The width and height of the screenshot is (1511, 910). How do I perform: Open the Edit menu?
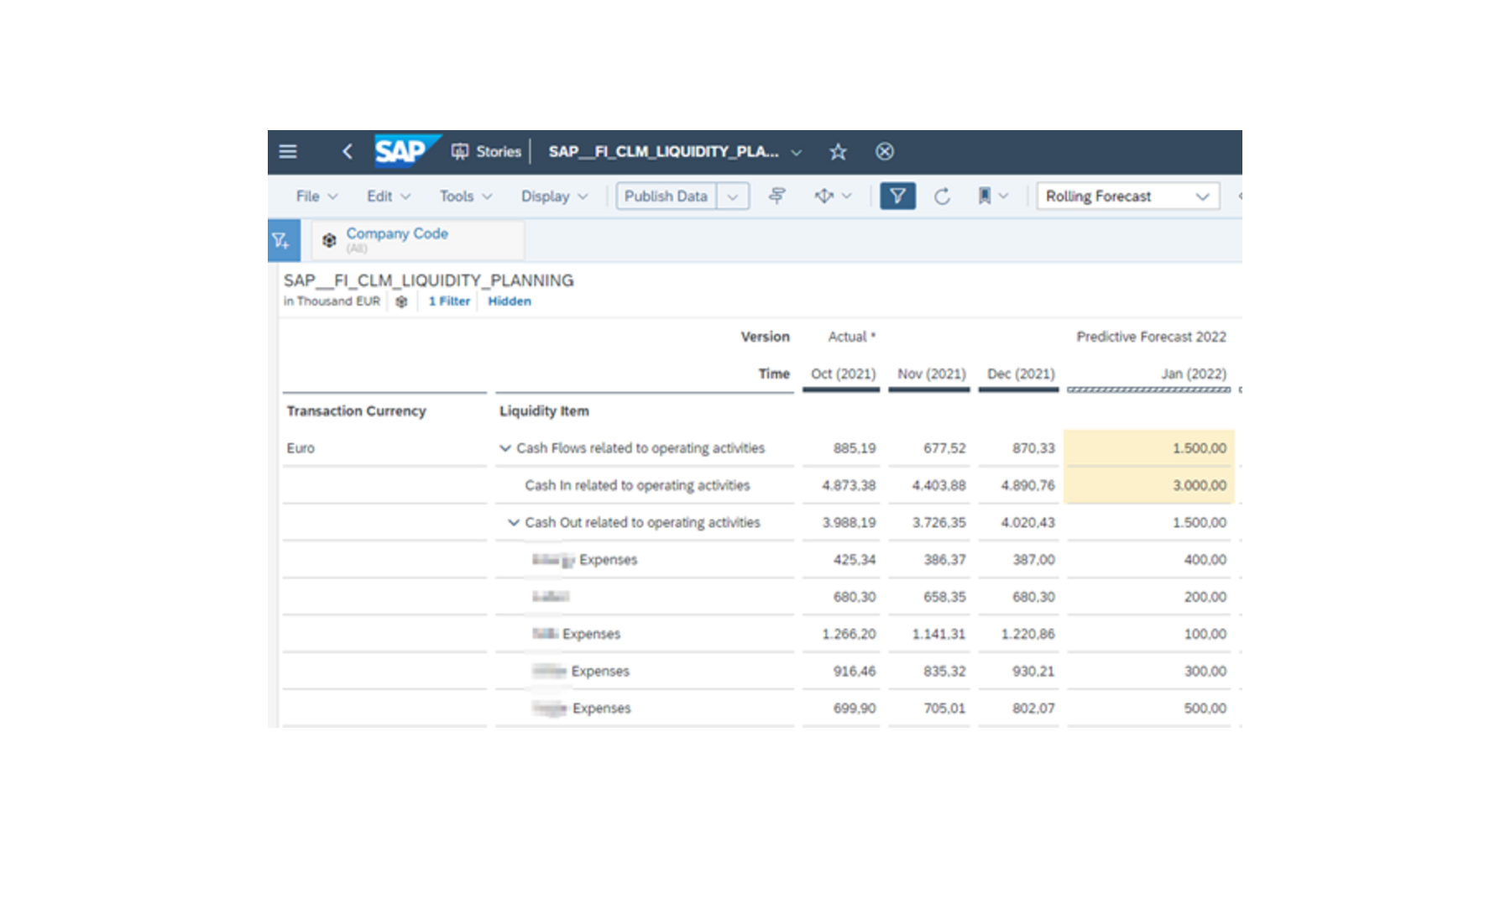(389, 196)
